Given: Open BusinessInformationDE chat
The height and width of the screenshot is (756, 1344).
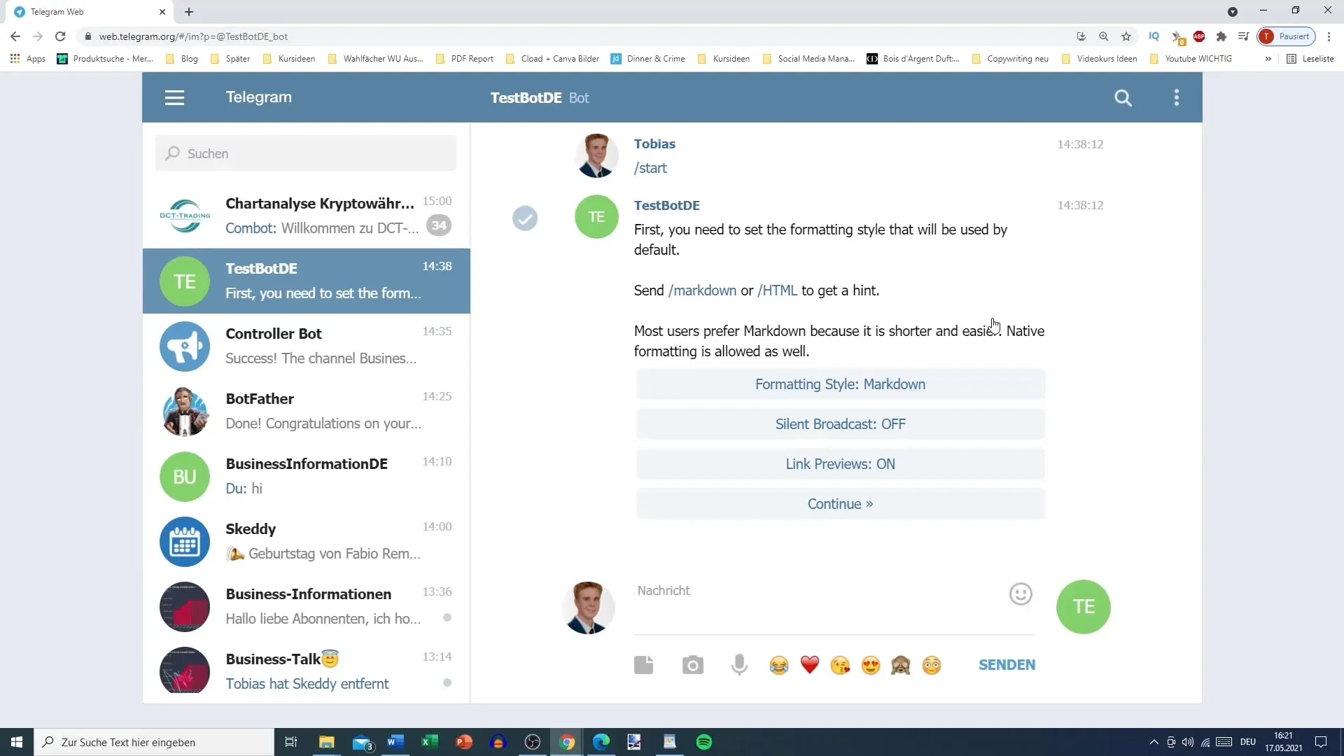Looking at the screenshot, I should (306, 476).
